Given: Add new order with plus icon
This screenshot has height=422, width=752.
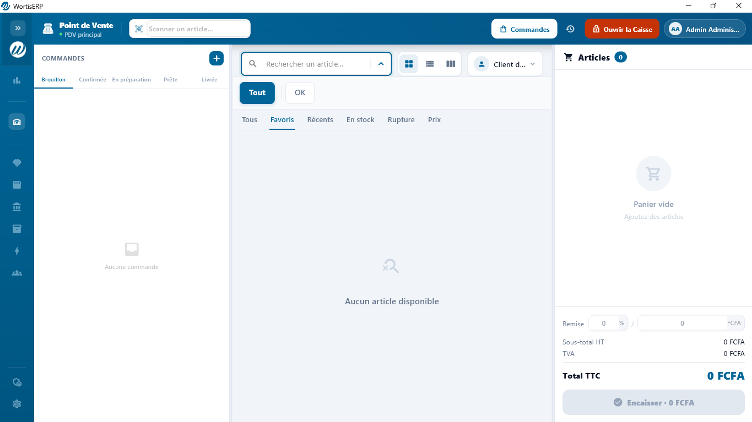Looking at the screenshot, I should tap(217, 58).
